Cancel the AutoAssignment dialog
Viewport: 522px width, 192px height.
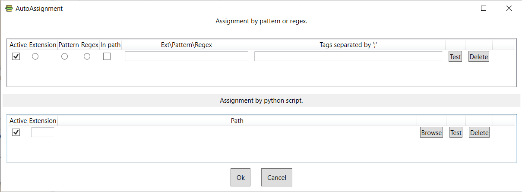pos(276,177)
